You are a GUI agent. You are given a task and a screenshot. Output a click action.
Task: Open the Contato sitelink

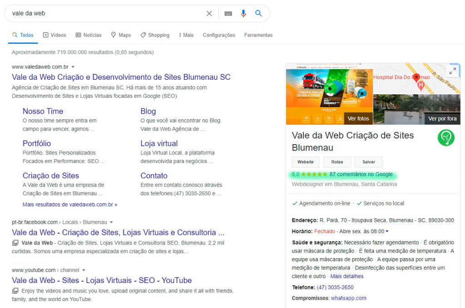154,176
